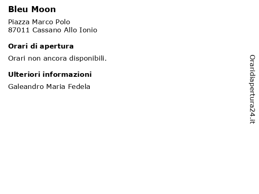Click the name Fedela

pos(79,86)
